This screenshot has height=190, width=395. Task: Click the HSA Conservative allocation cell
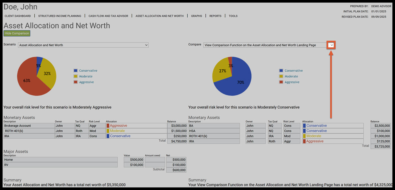coord(333,131)
